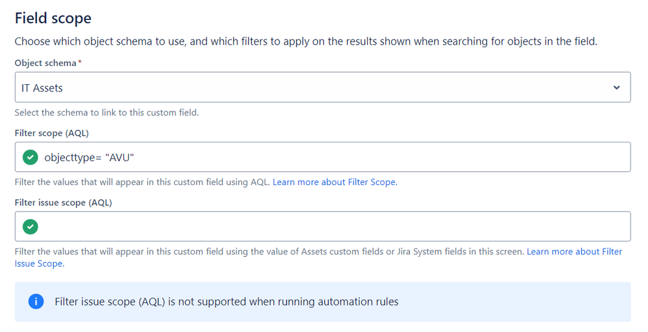Click the automation rules not supported banner text
The width and height of the screenshot is (648, 332).
(226, 302)
